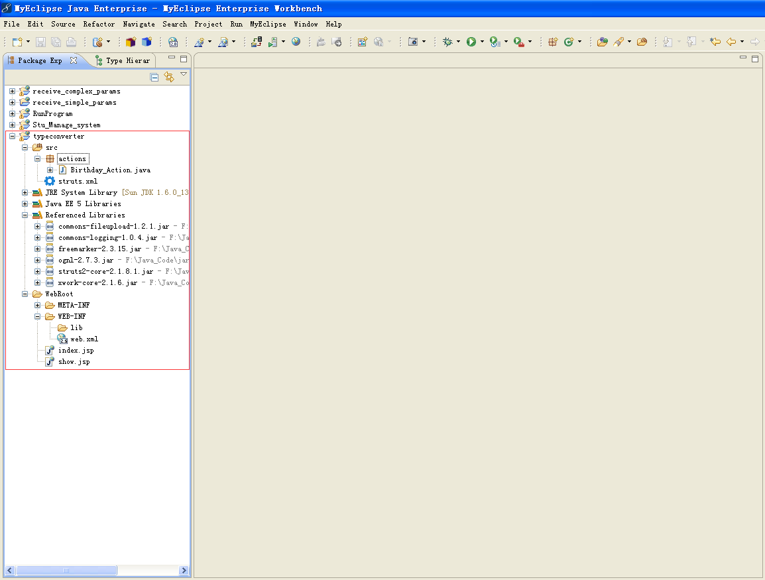This screenshot has height=580, width=765.
Task: Expand the RunProgram project node
Action: [x=12, y=113]
